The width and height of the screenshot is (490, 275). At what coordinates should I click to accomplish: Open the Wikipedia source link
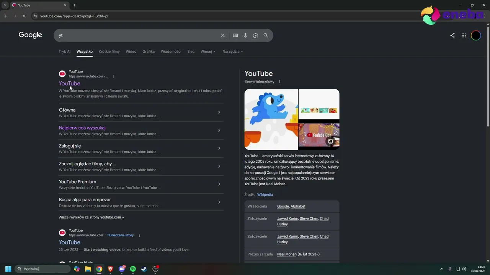265,195
